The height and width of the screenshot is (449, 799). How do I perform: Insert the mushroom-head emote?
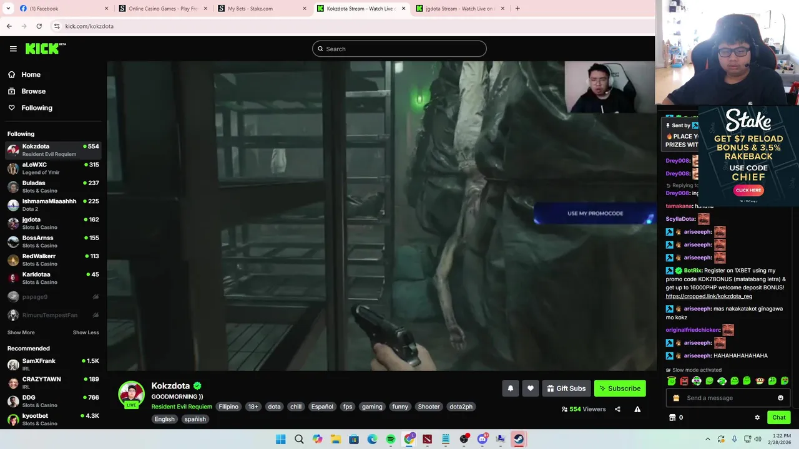tap(760, 381)
